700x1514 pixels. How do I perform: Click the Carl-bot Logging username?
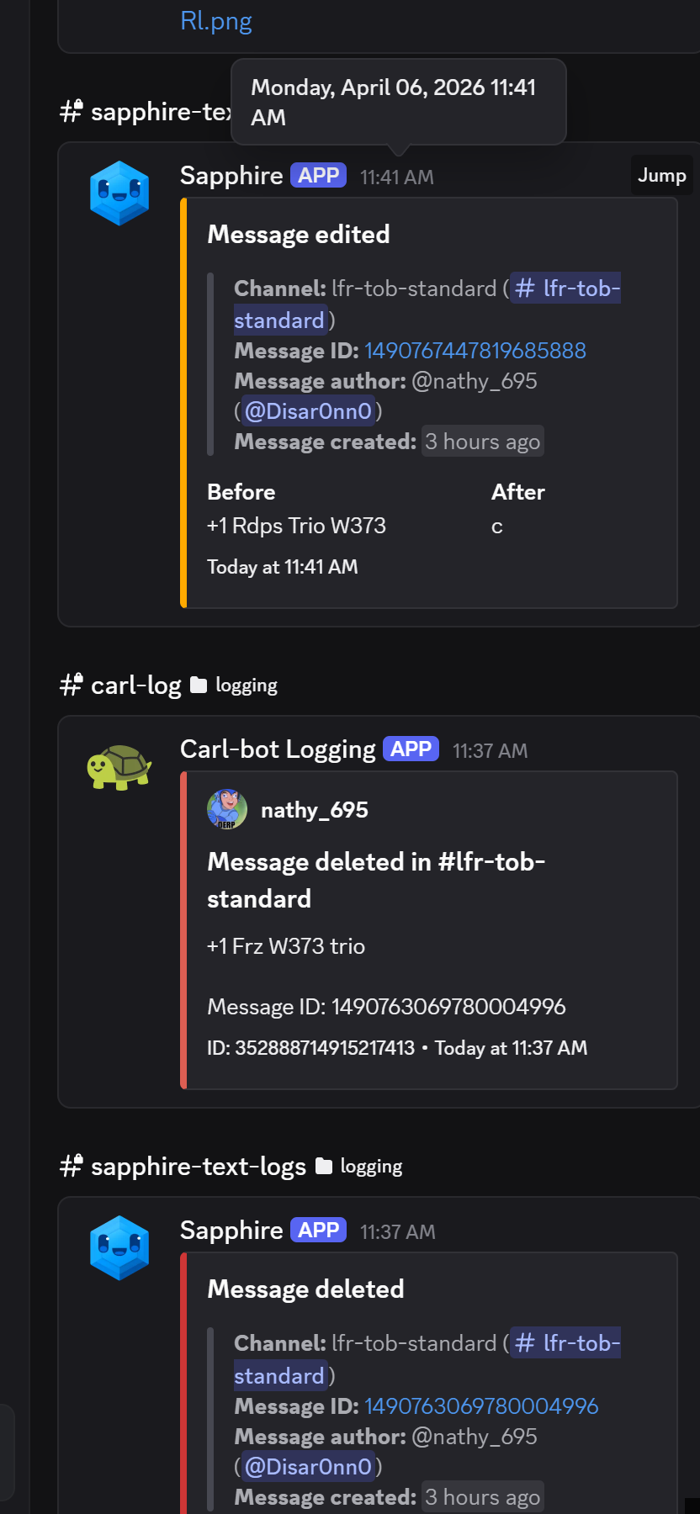point(278,749)
